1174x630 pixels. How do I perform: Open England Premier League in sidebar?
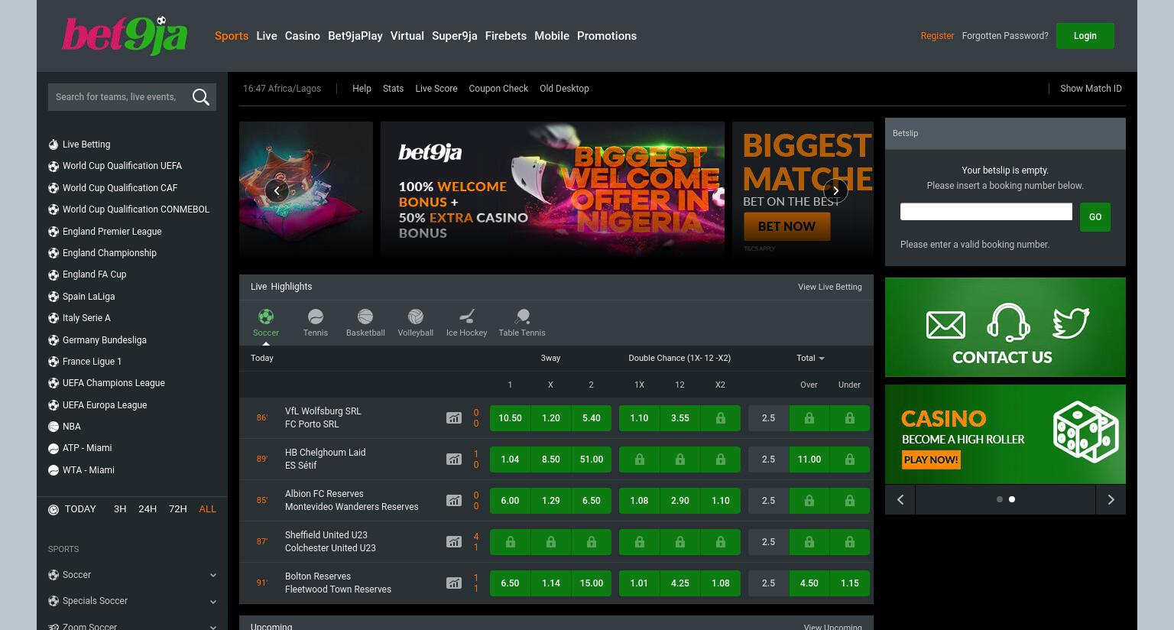[112, 232]
